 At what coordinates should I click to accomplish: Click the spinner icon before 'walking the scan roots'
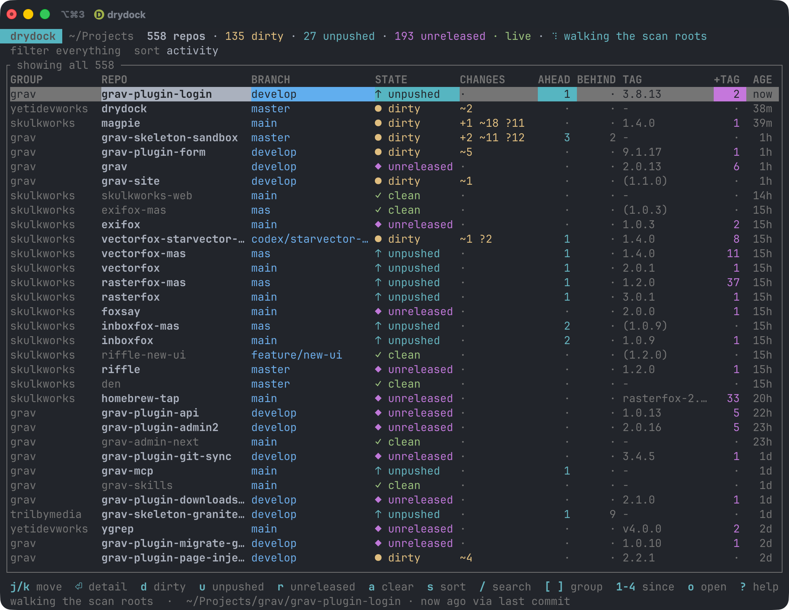[555, 36]
